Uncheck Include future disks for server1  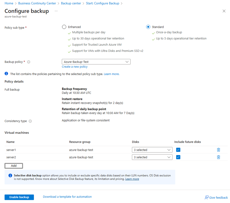click(x=178, y=150)
